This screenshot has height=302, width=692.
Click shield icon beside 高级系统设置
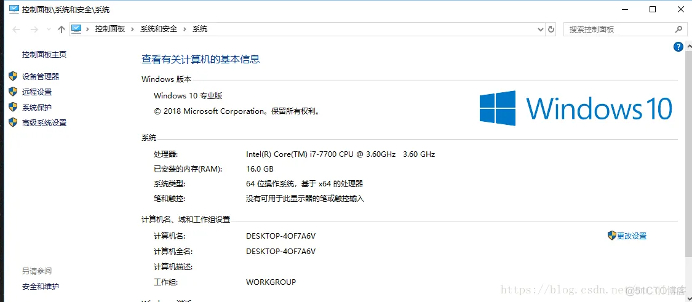(x=14, y=123)
